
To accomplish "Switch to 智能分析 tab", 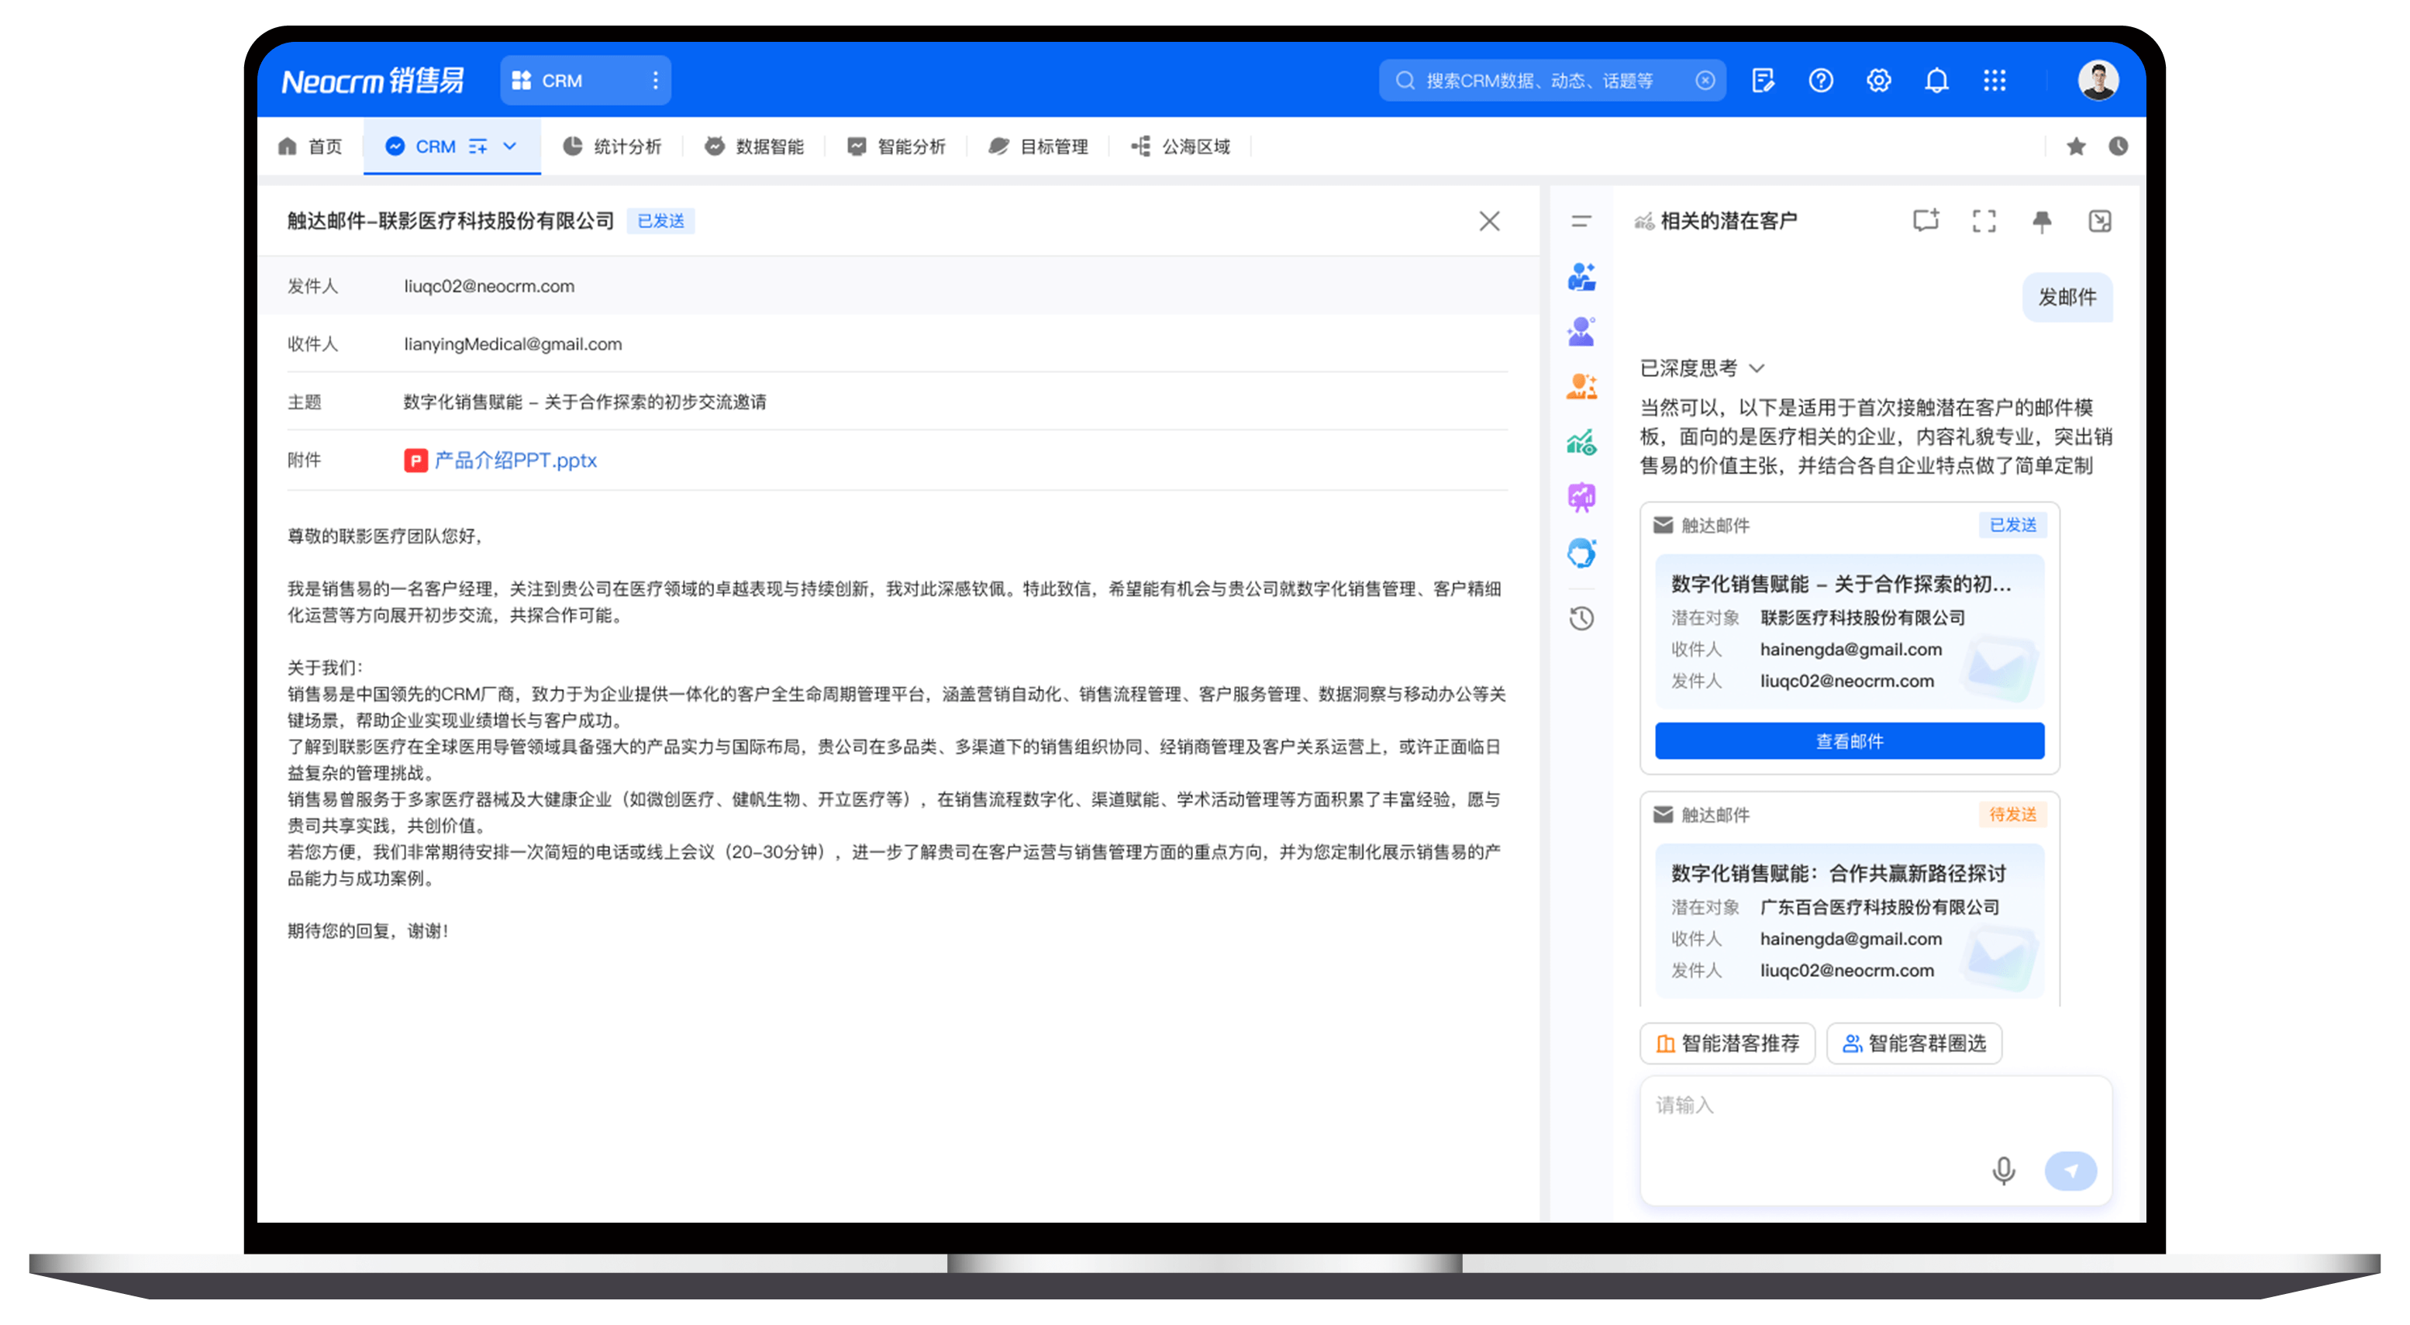I will [896, 146].
